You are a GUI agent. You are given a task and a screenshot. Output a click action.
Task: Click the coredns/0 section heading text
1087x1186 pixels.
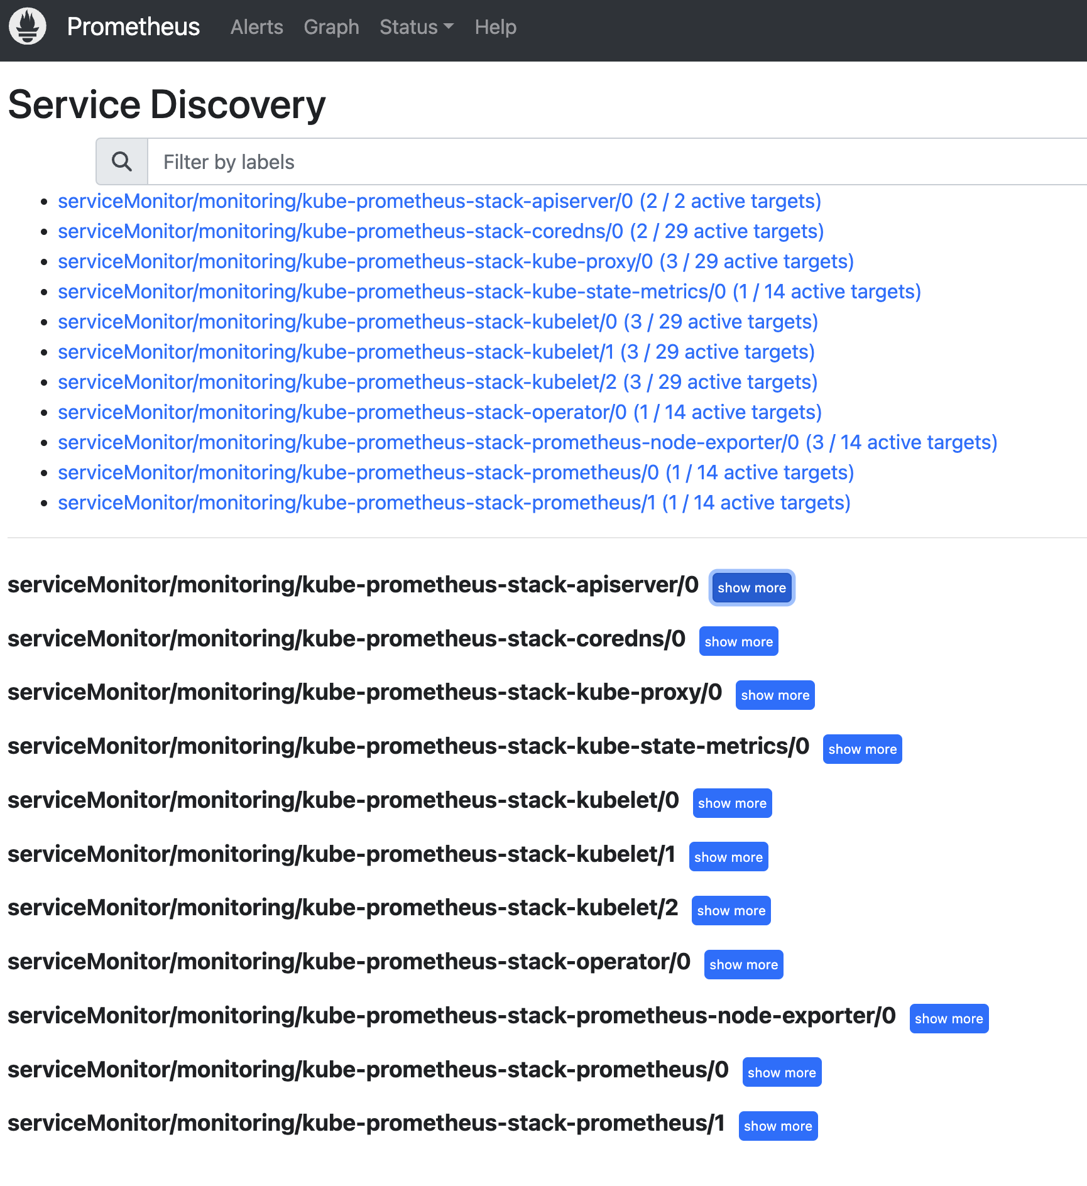coord(346,638)
